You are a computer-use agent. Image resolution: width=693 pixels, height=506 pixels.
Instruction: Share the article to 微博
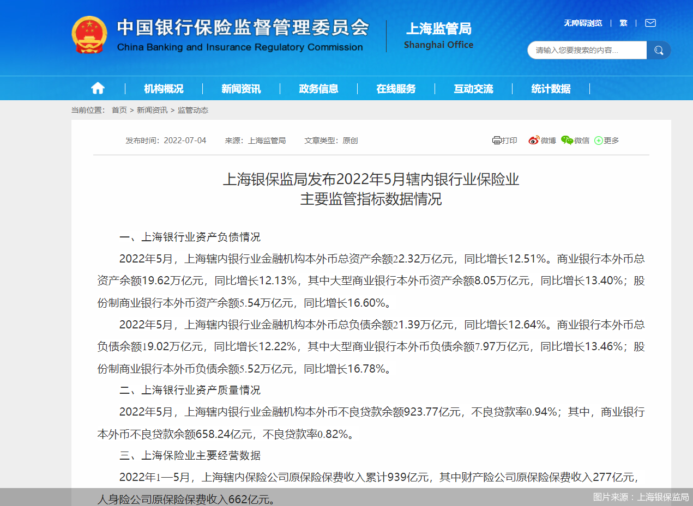tap(542, 140)
